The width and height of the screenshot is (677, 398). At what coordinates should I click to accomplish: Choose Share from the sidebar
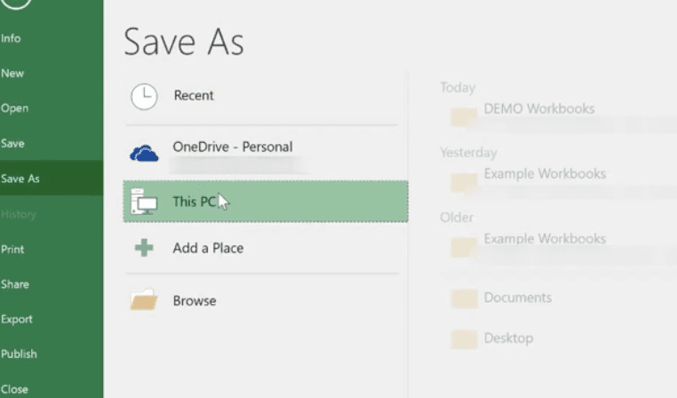point(15,284)
